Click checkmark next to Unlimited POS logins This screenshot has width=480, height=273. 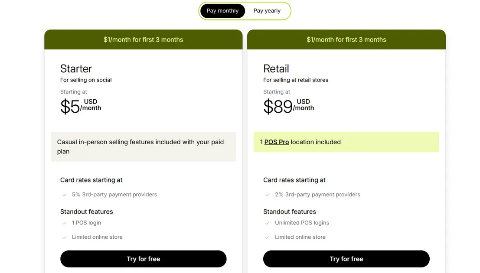[268, 223]
